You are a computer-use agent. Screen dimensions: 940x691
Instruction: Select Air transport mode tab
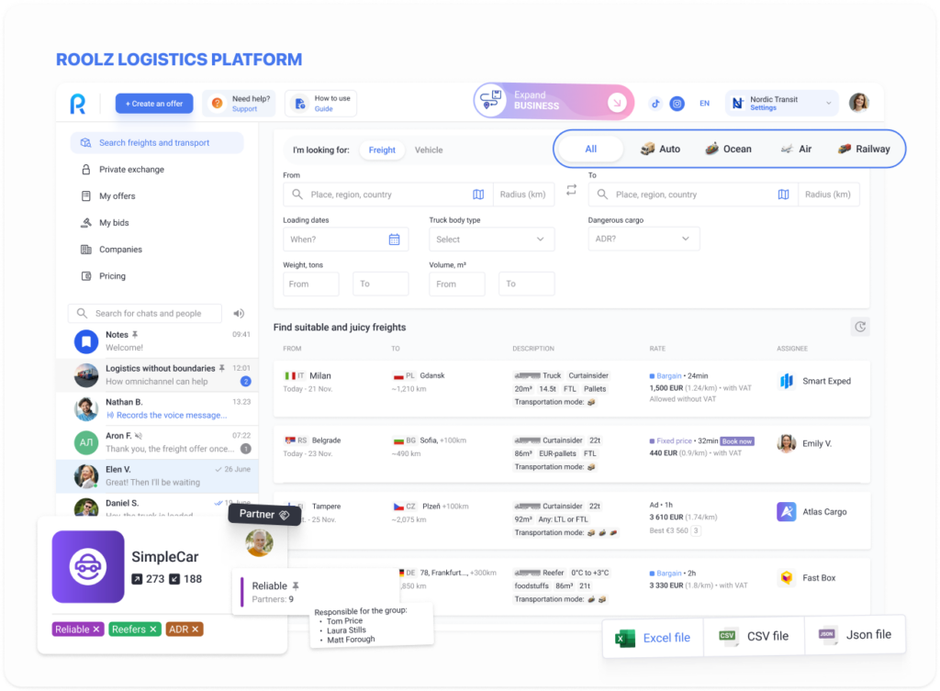tap(796, 149)
